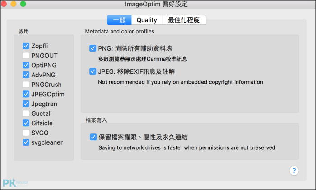Viewport: 316px width, 190px height.
Task: Enable the PNGOUT checkbox
Action: tap(26, 55)
